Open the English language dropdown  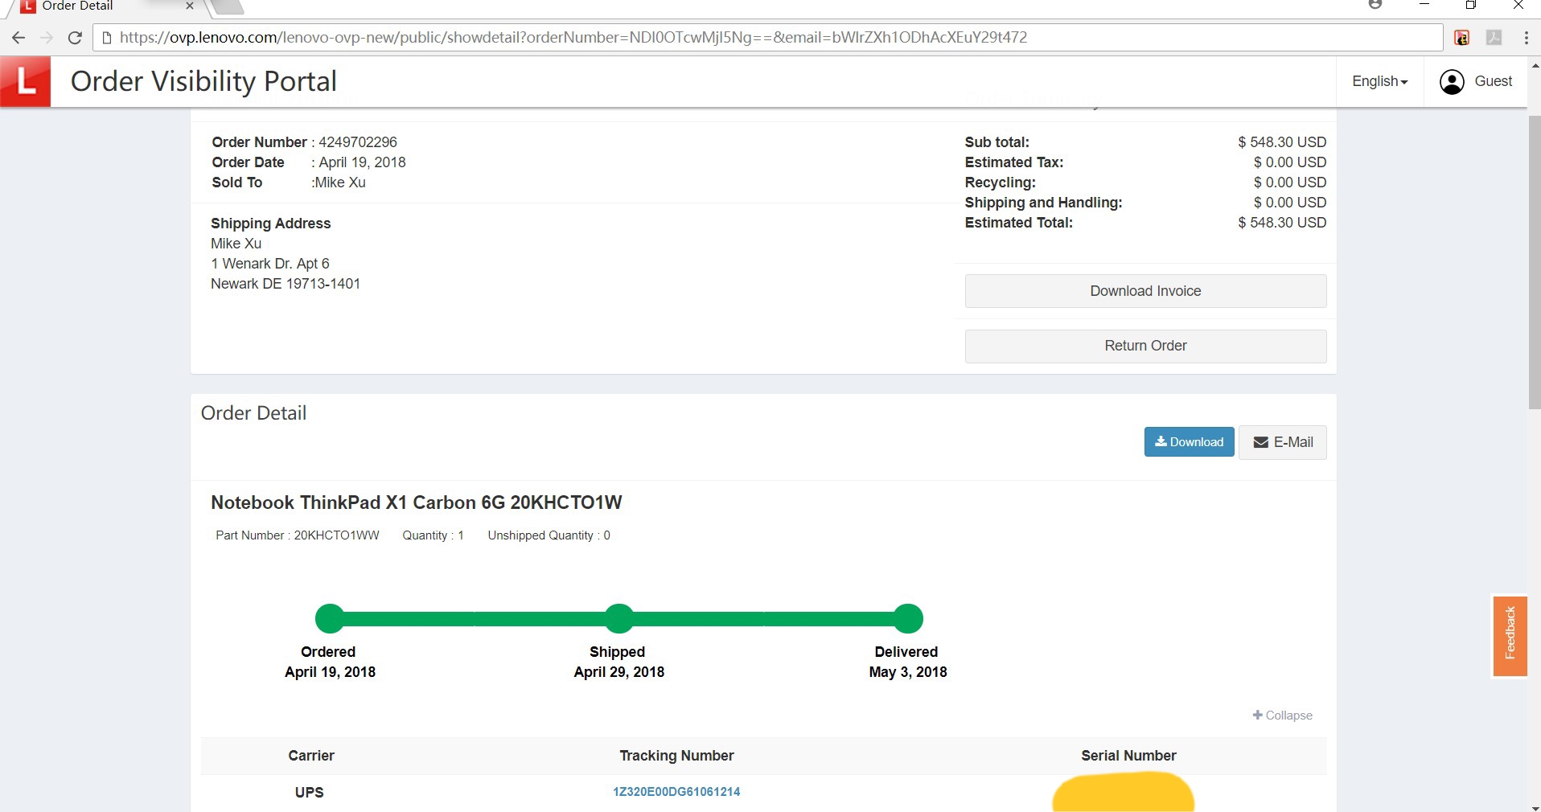[1379, 82]
